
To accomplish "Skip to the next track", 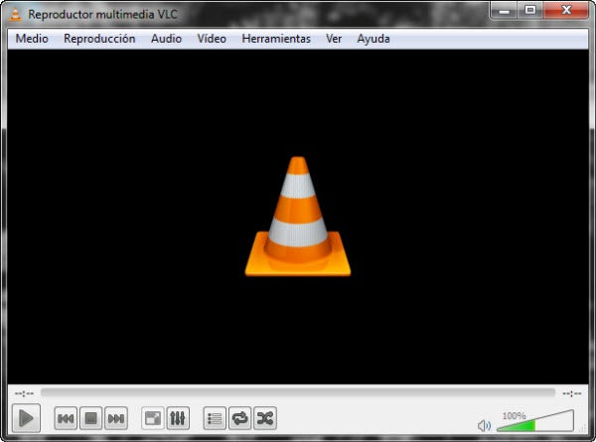I will point(115,419).
